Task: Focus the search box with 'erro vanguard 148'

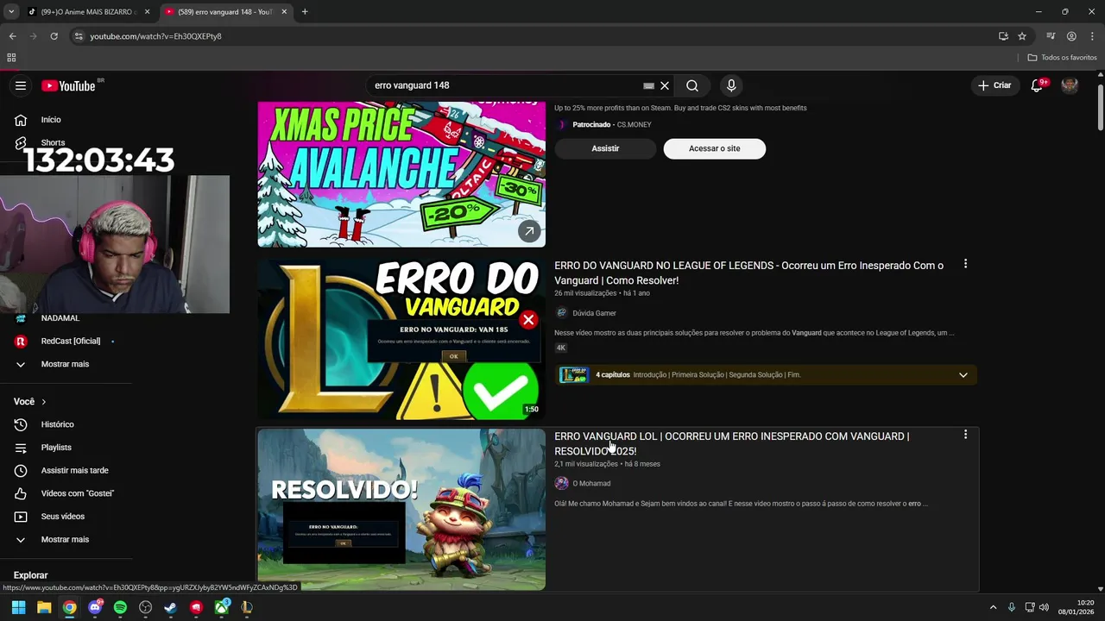Action: click(x=505, y=85)
